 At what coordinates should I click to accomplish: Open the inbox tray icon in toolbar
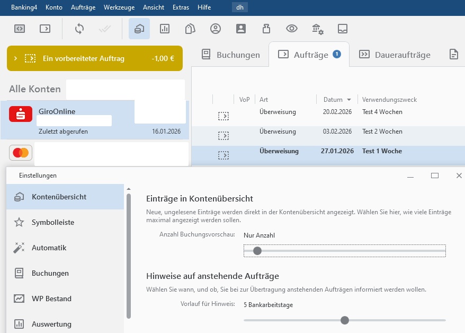[x=343, y=29]
